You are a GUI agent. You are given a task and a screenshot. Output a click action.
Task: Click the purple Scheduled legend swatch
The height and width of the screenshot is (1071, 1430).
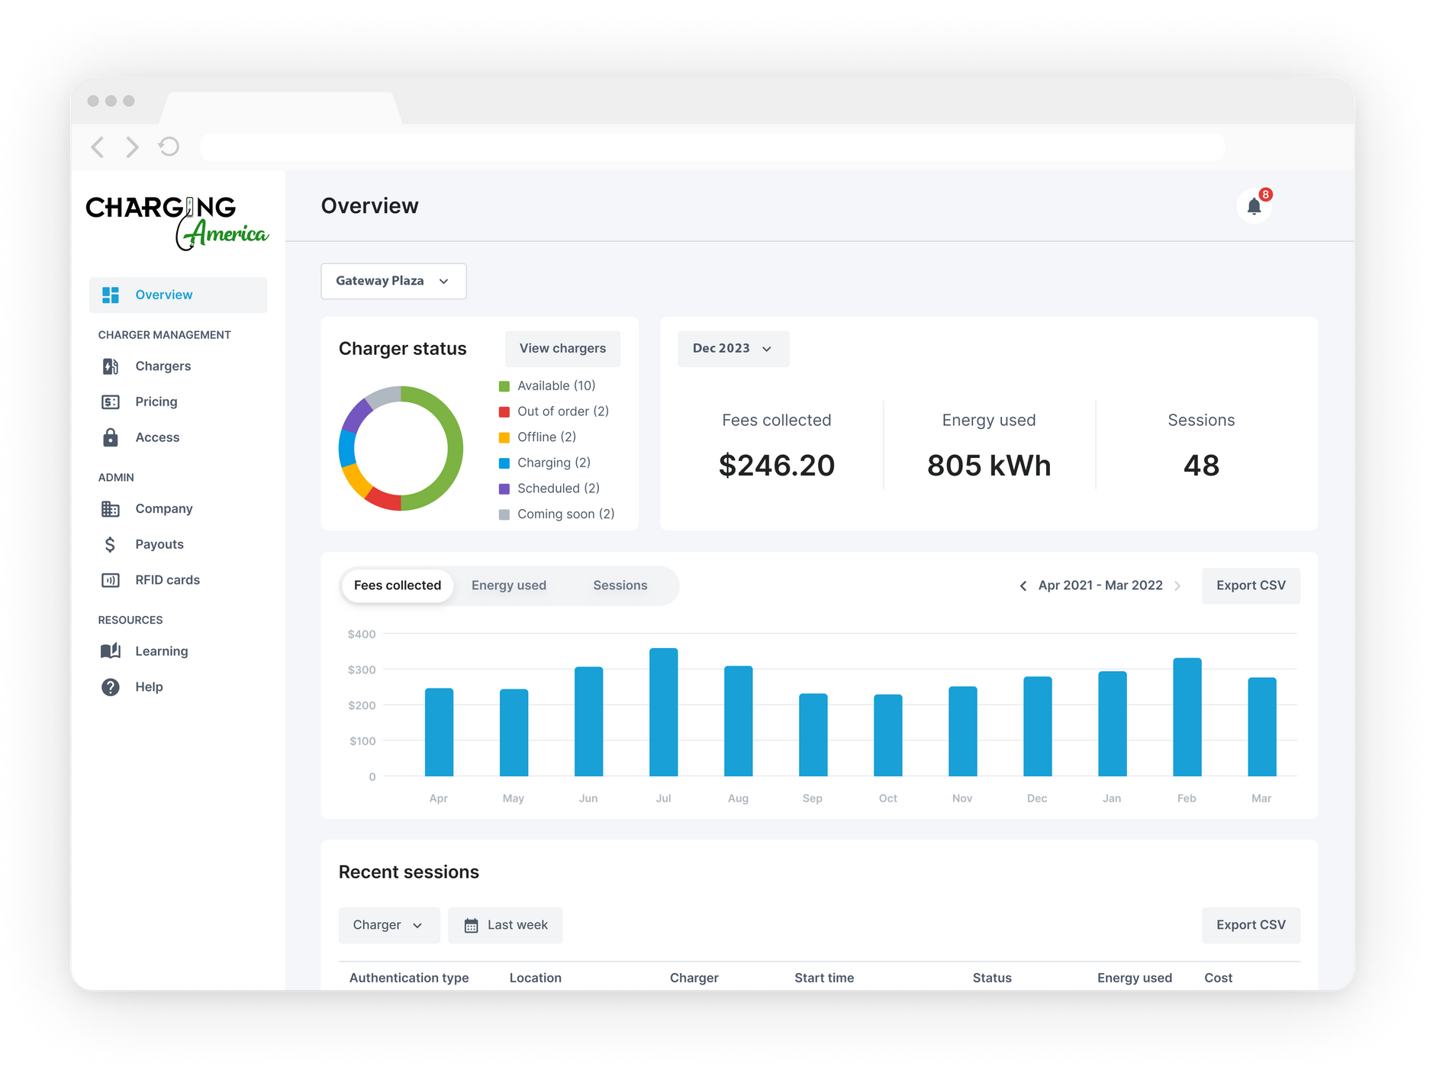(504, 489)
